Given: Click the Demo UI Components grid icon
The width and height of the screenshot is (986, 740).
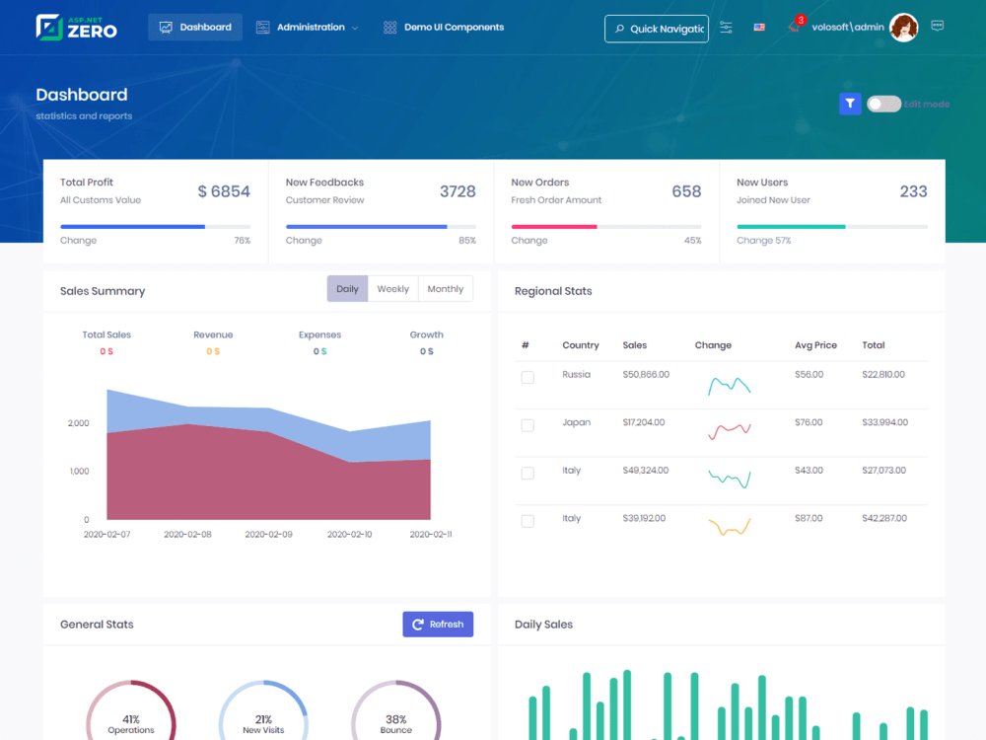Looking at the screenshot, I should [389, 27].
